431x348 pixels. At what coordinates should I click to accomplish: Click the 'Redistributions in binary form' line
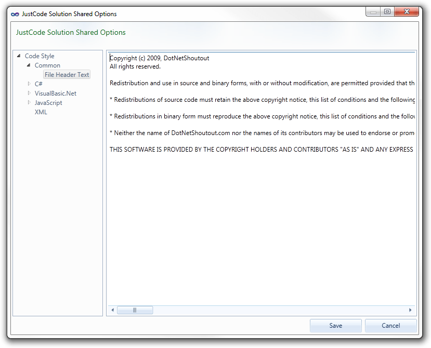point(262,116)
